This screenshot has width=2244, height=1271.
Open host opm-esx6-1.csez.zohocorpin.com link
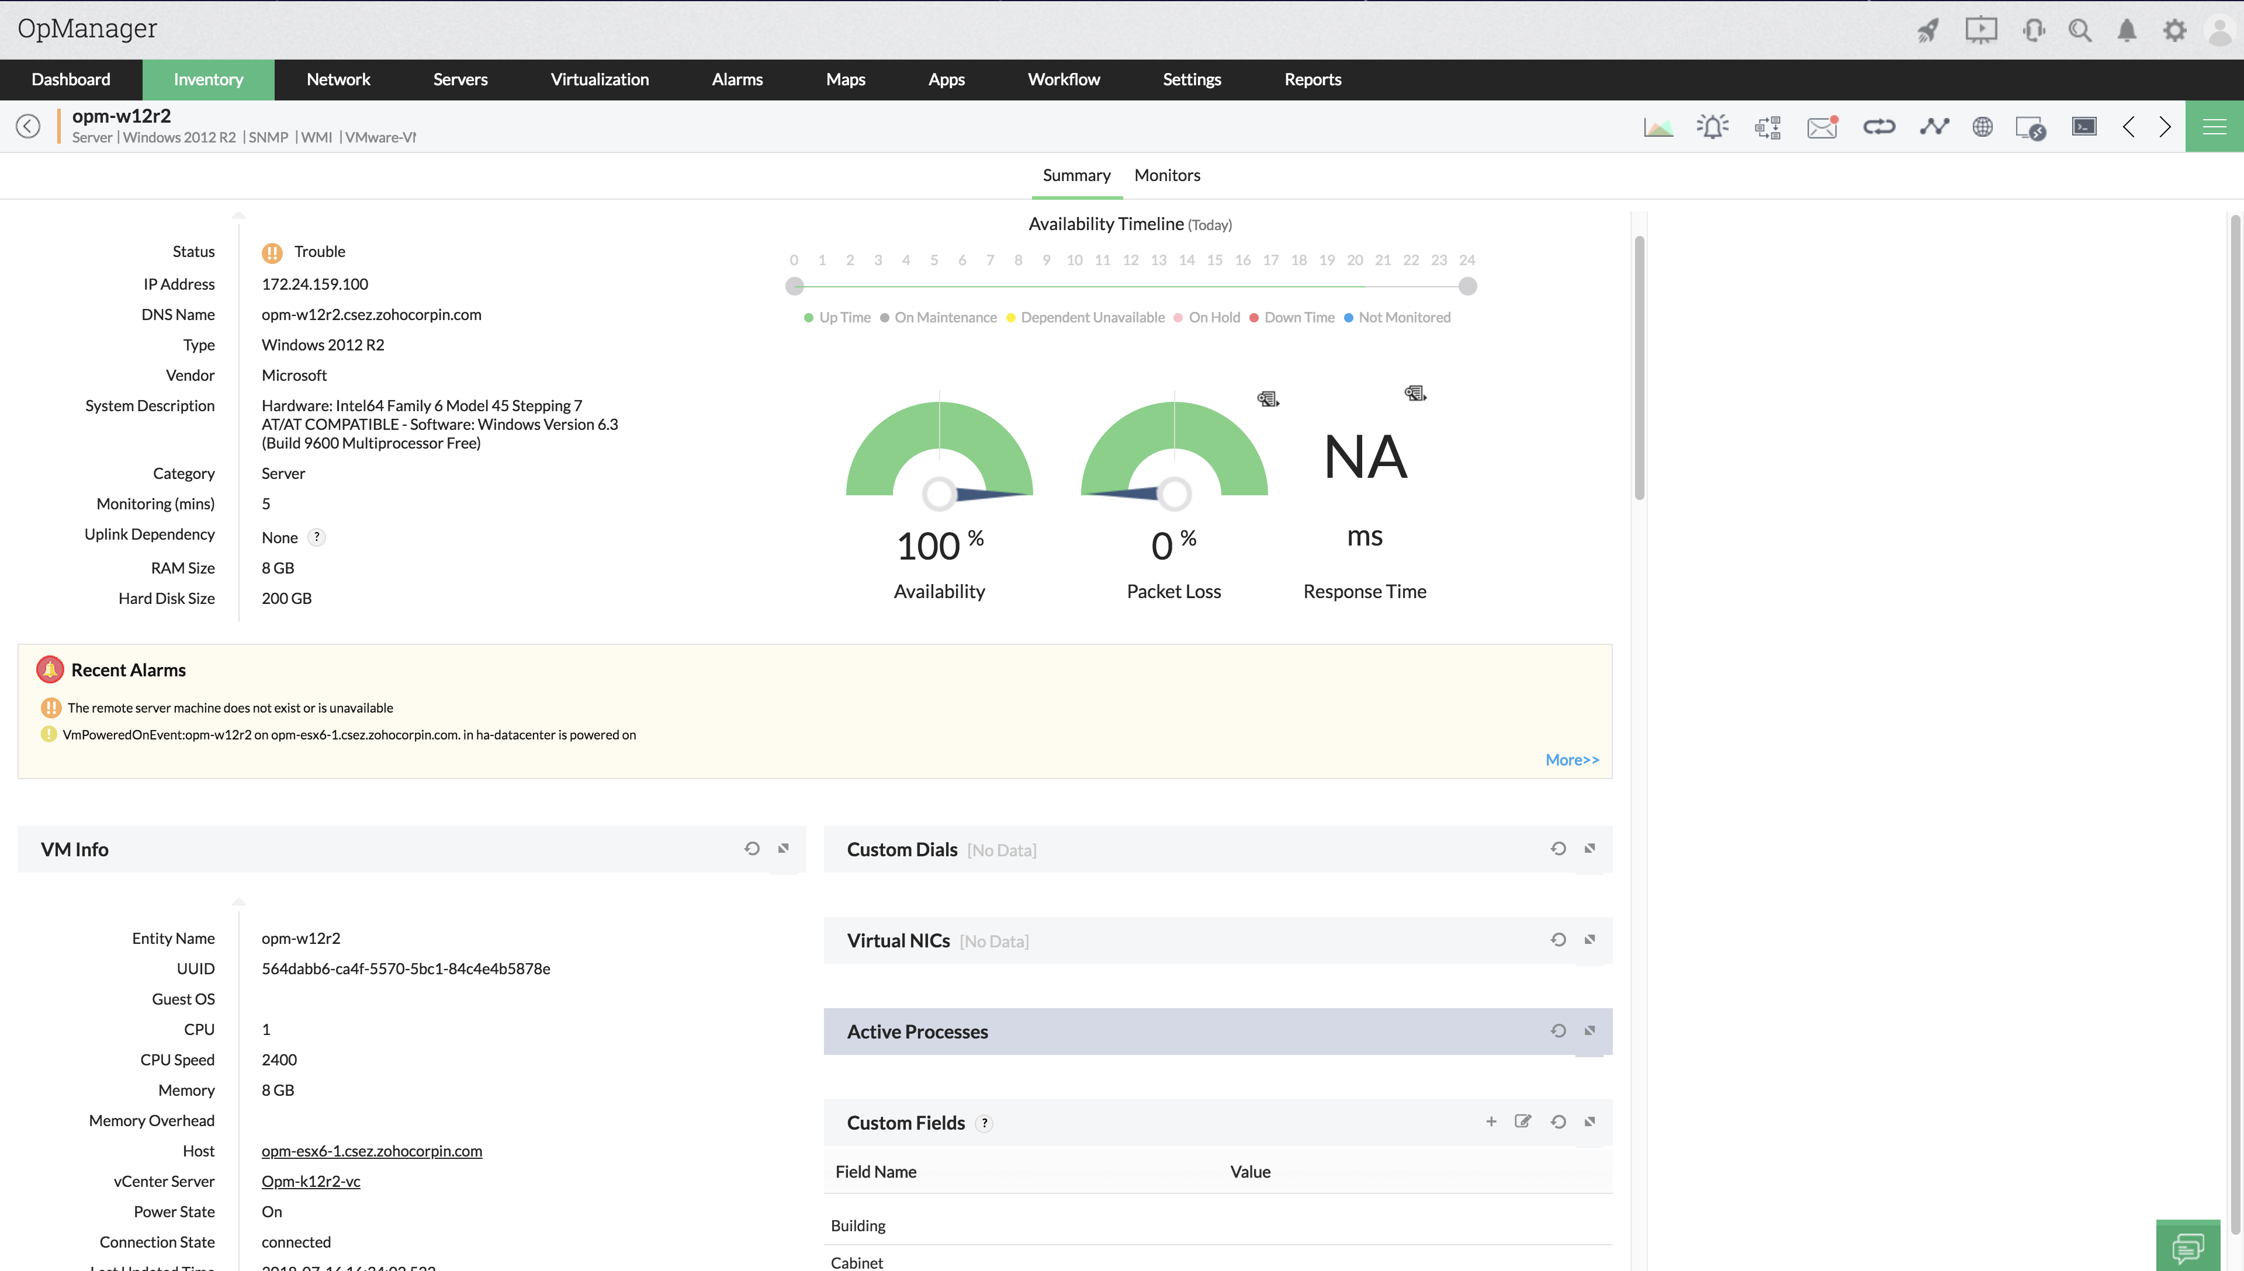371,1151
